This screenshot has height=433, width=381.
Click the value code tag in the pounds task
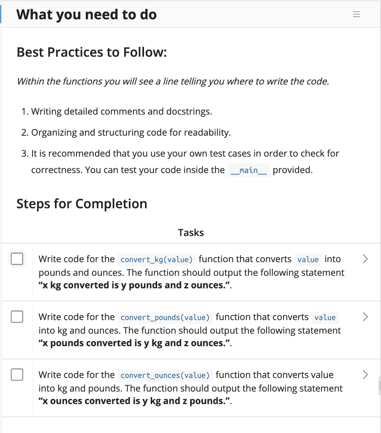[325, 317]
